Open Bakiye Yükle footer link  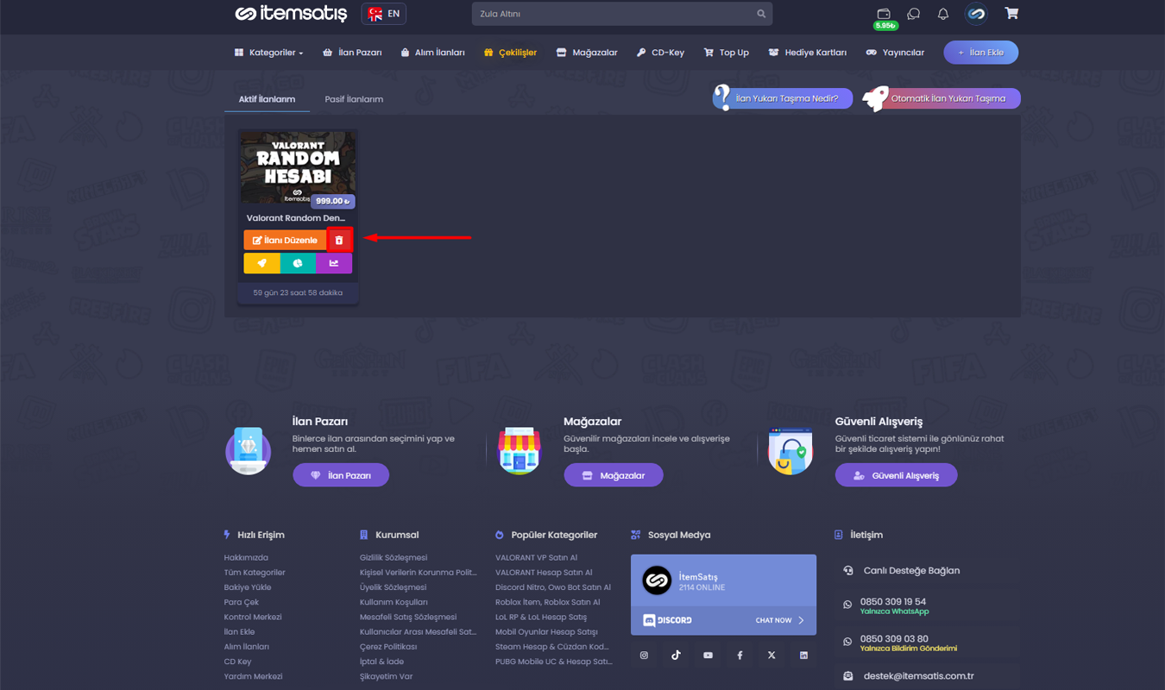click(x=248, y=587)
